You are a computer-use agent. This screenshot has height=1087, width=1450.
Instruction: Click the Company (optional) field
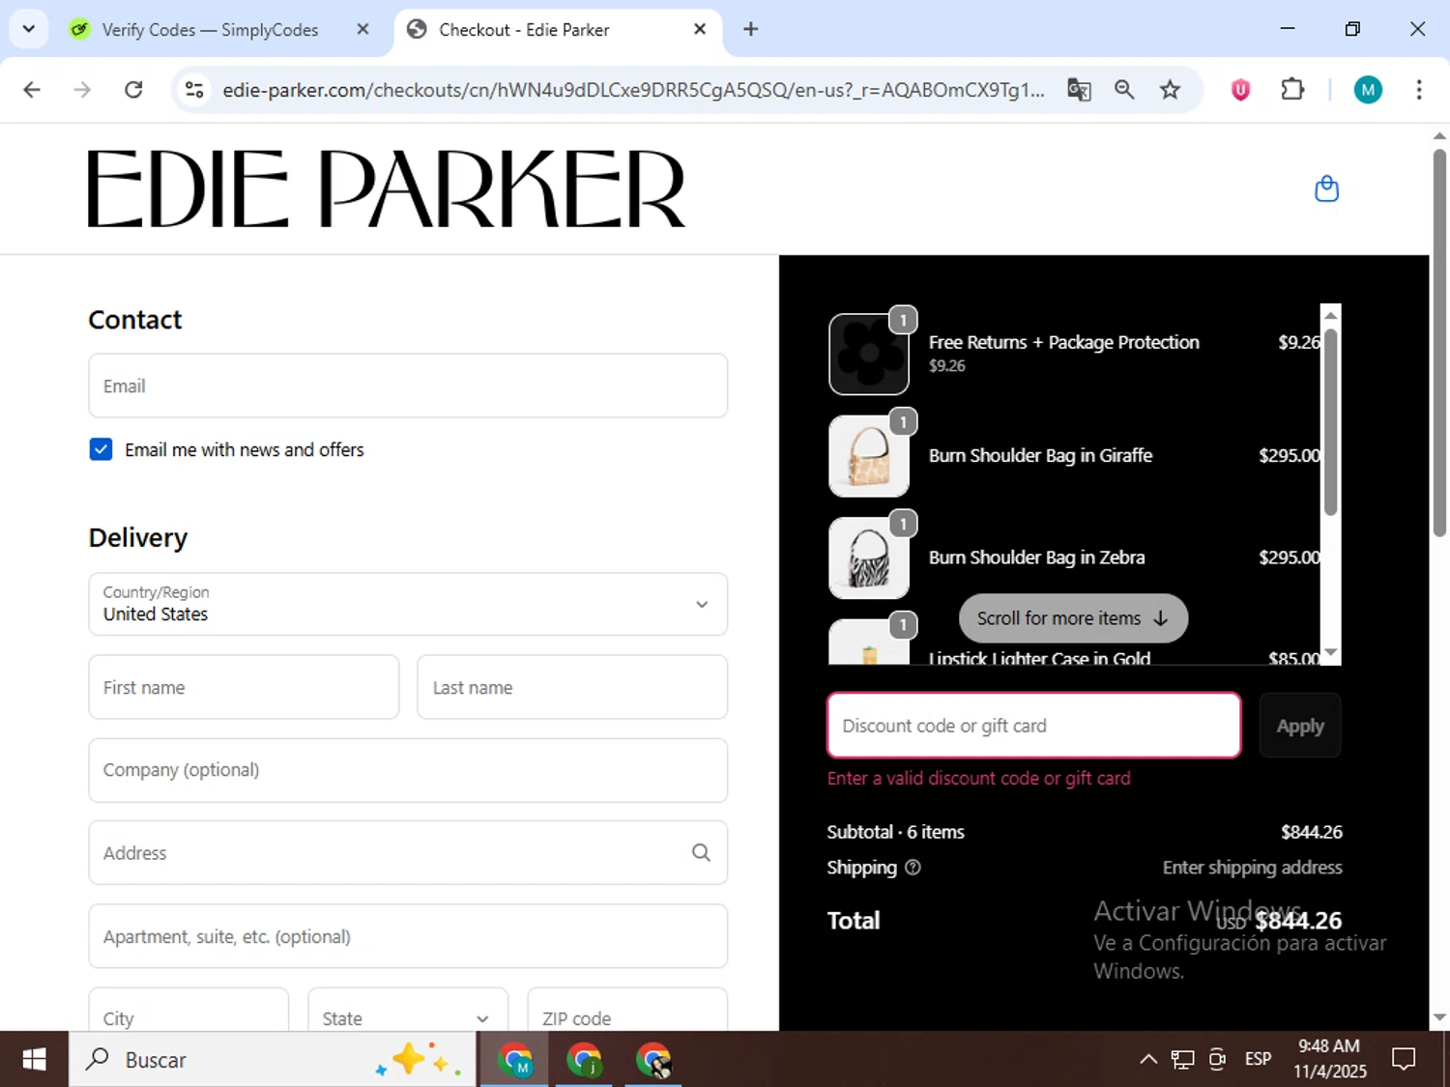(x=408, y=770)
